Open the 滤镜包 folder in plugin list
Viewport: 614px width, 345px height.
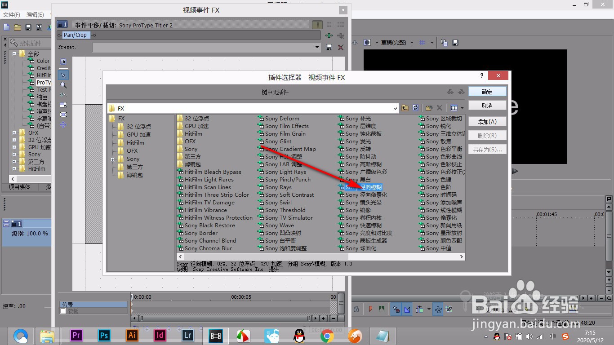[189, 164]
